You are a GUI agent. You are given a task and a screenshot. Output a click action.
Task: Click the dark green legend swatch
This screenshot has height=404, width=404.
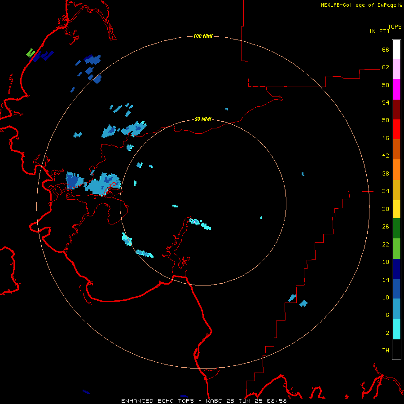tap(396, 228)
